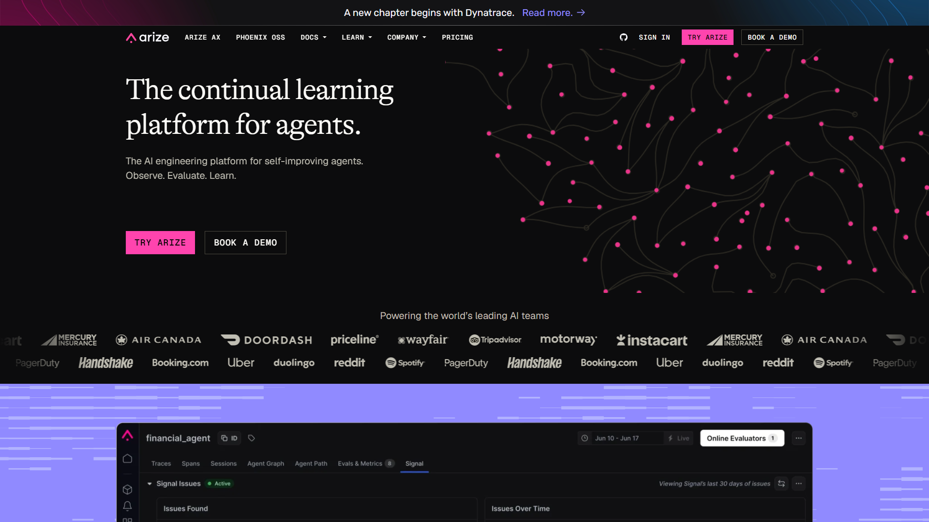The image size is (929, 522).
Task: Click the second PagerDuty logo in the carousel
Action: (x=466, y=362)
